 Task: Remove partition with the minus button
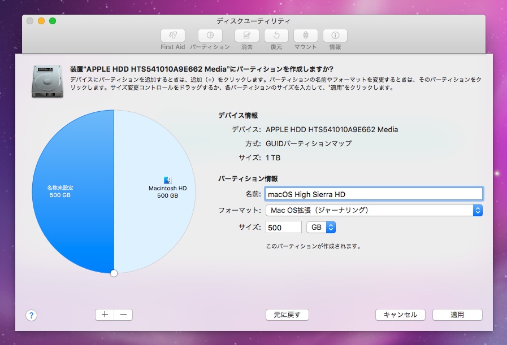[x=123, y=315]
